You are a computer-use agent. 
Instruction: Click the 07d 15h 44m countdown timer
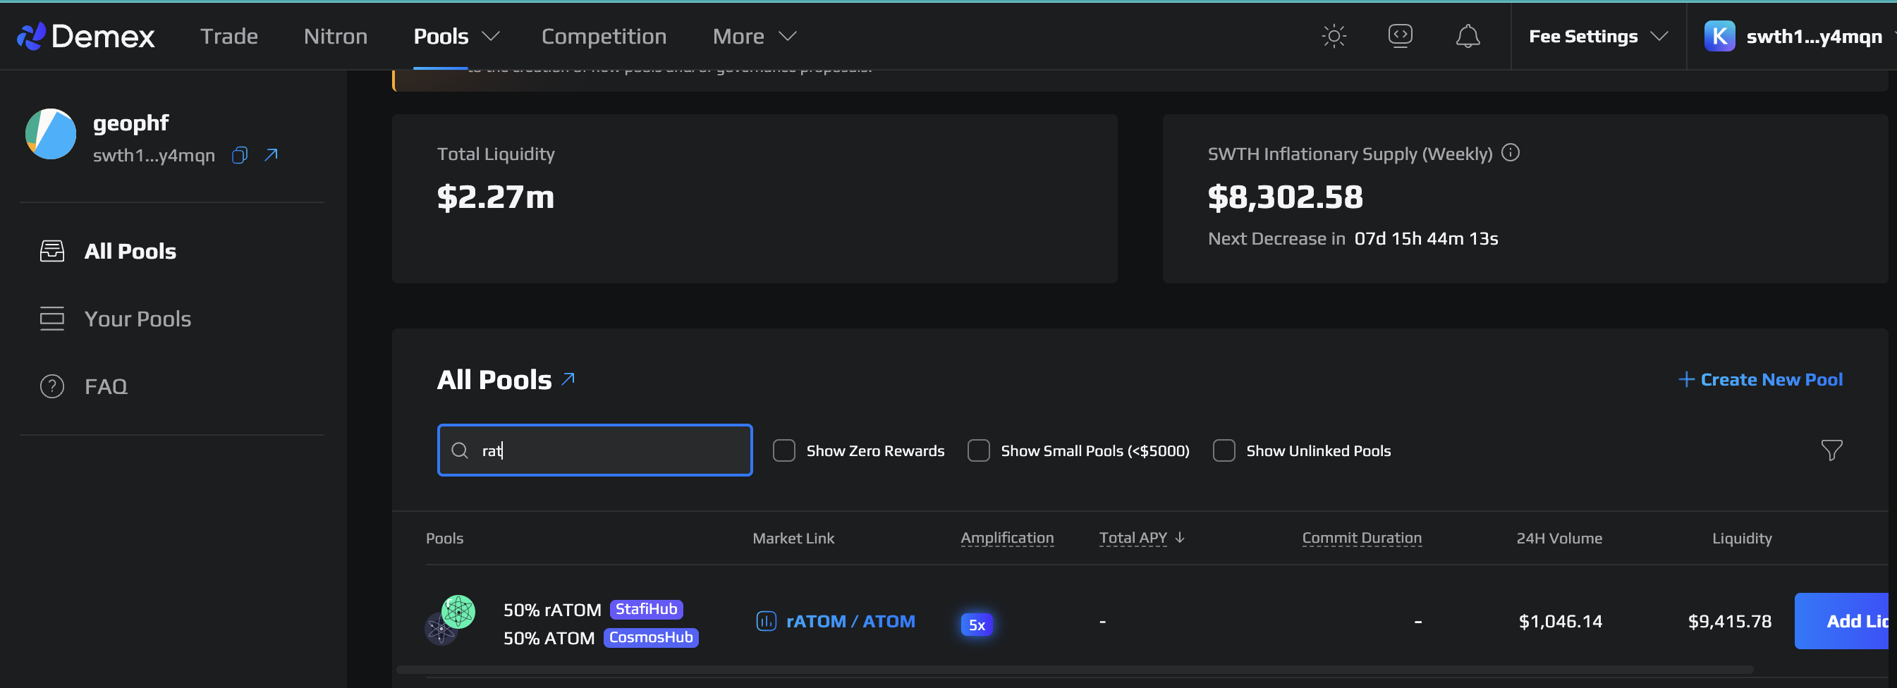(1426, 238)
